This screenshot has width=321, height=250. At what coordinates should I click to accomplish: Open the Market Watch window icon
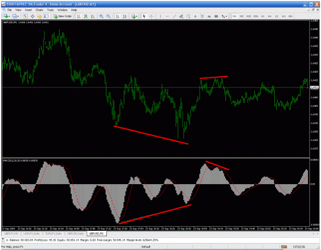[x=25, y=16]
